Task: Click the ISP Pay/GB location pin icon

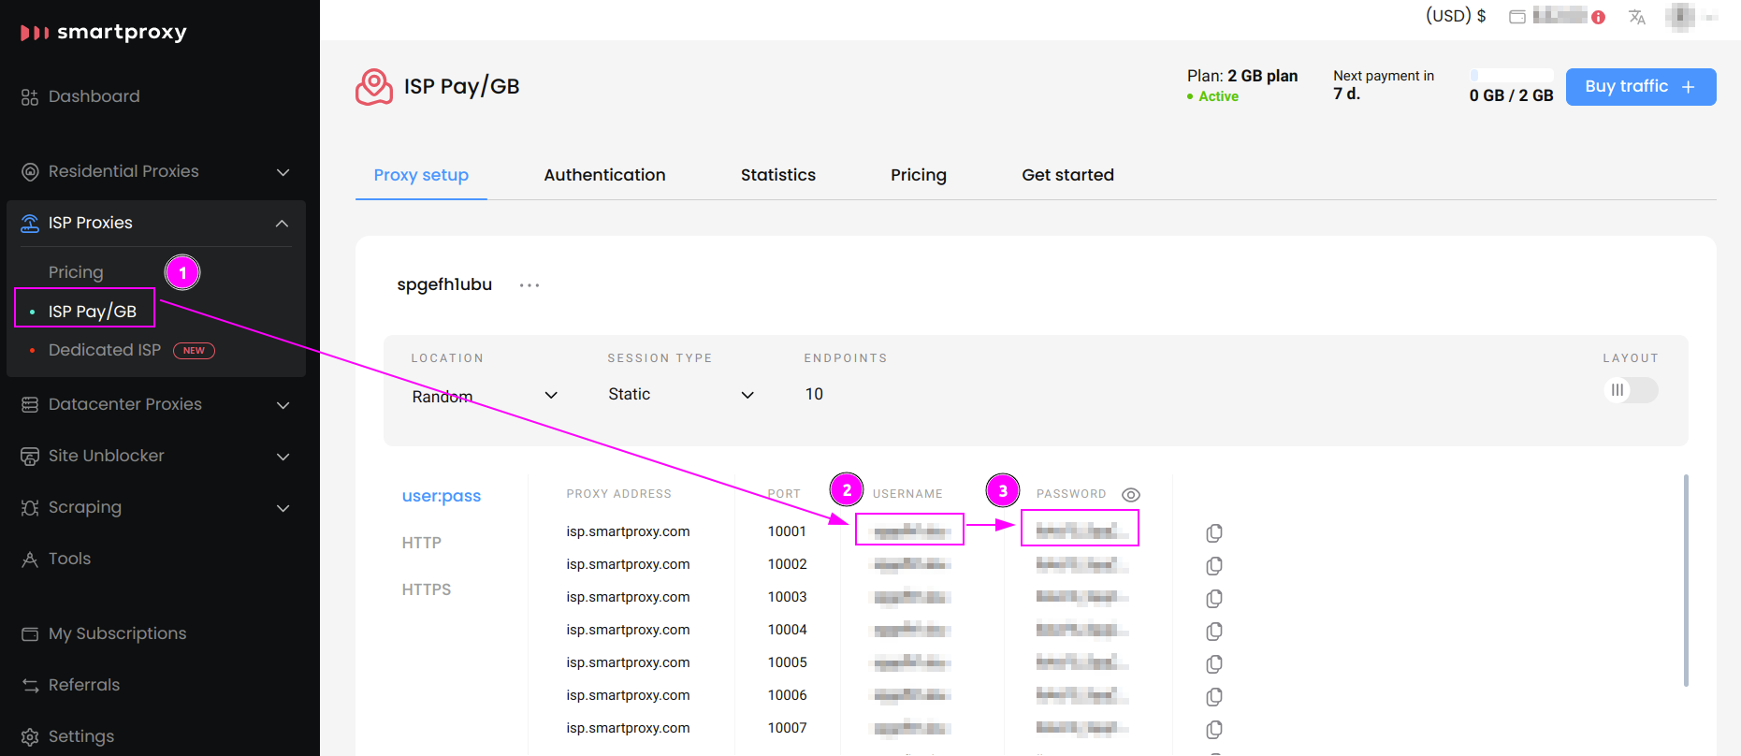Action: 374,87
